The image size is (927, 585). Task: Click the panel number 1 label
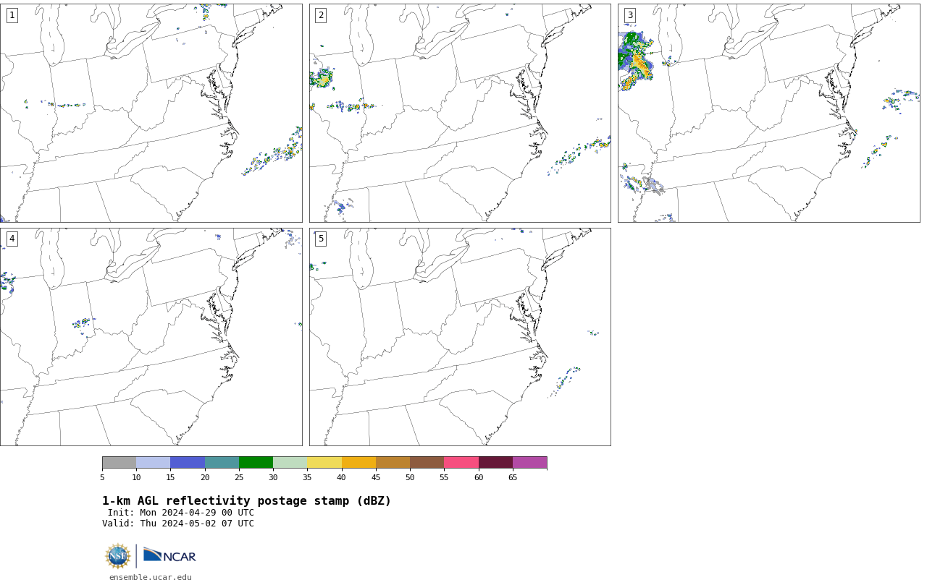click(x=12, y=15)
